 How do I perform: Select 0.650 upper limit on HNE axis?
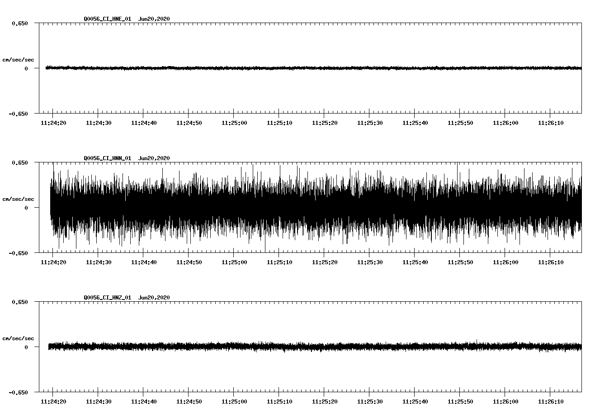point(19,23)
